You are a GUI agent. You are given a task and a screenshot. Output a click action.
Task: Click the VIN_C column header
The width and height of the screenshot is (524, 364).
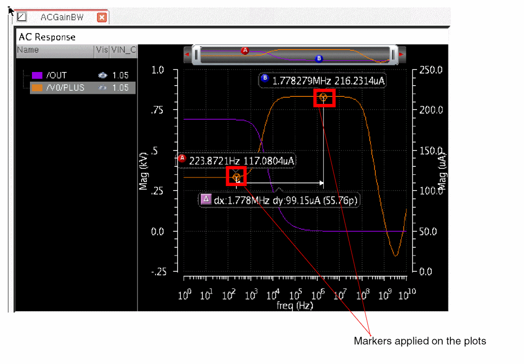123,50
